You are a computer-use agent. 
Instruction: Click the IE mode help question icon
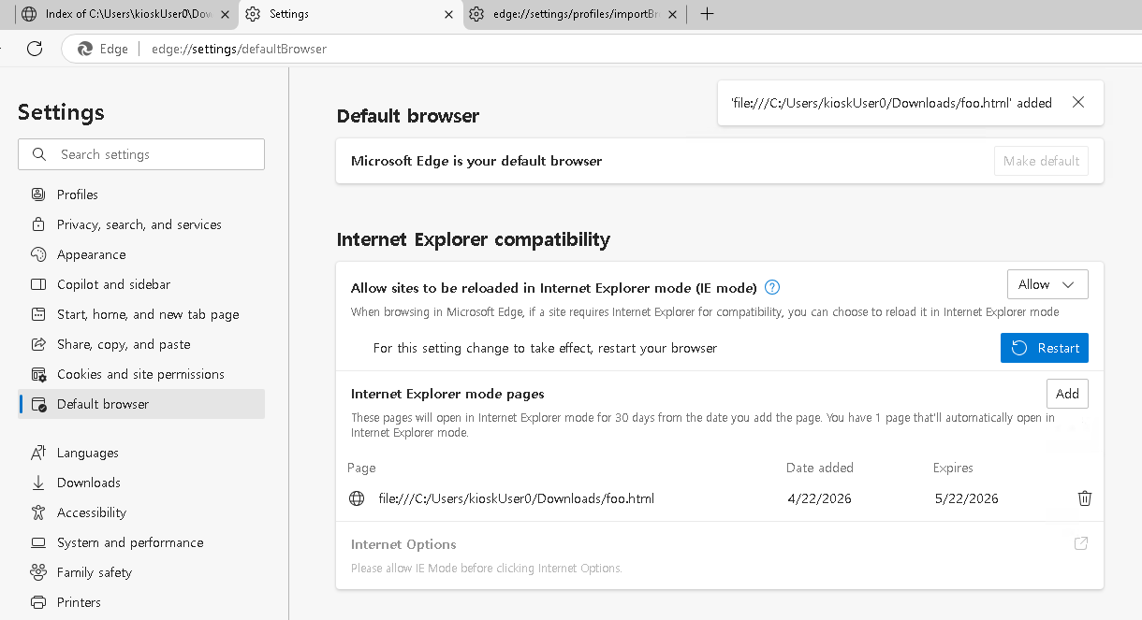coord(772,287)
